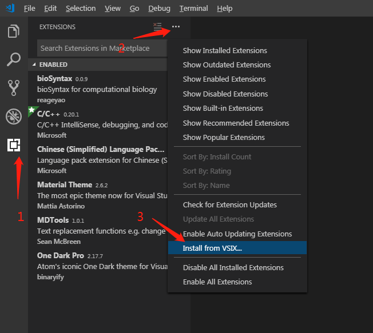
Task: Click Material Theme version 2.6.2
Action: (x=102, y=185)
